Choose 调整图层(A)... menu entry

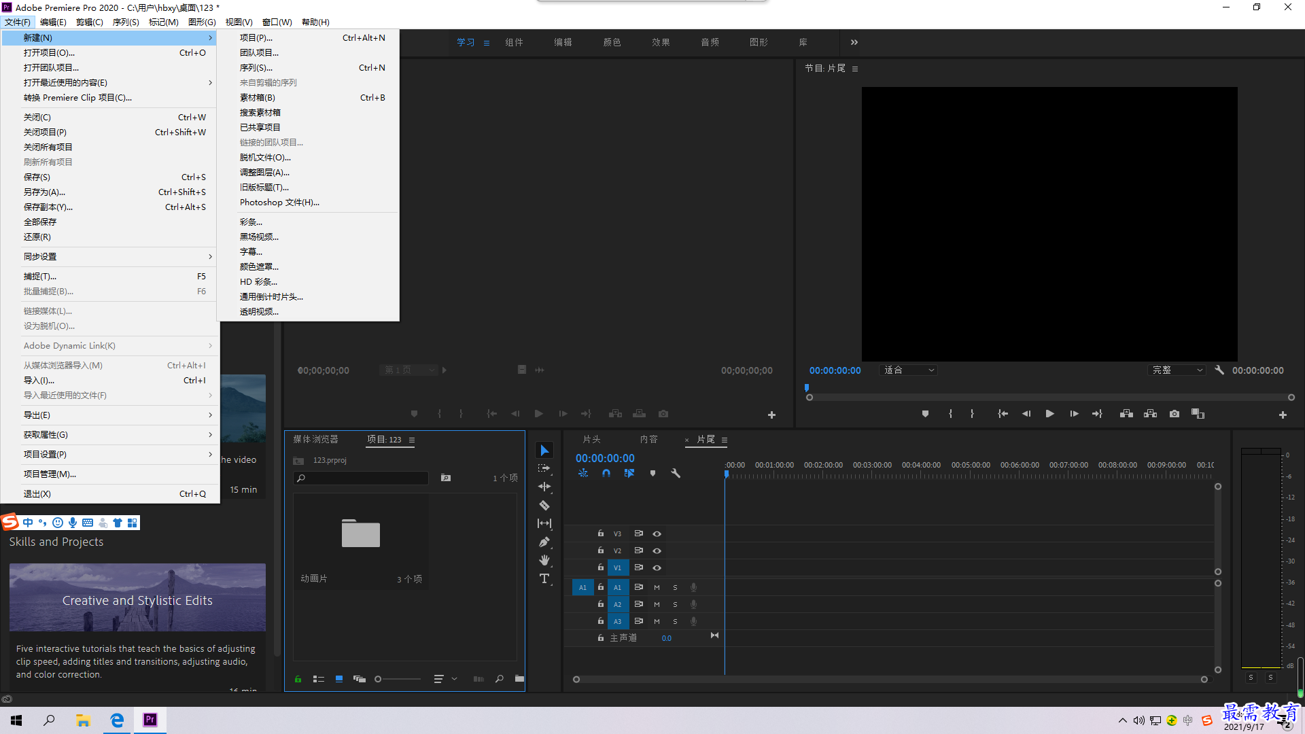click(x=309, y=173)
